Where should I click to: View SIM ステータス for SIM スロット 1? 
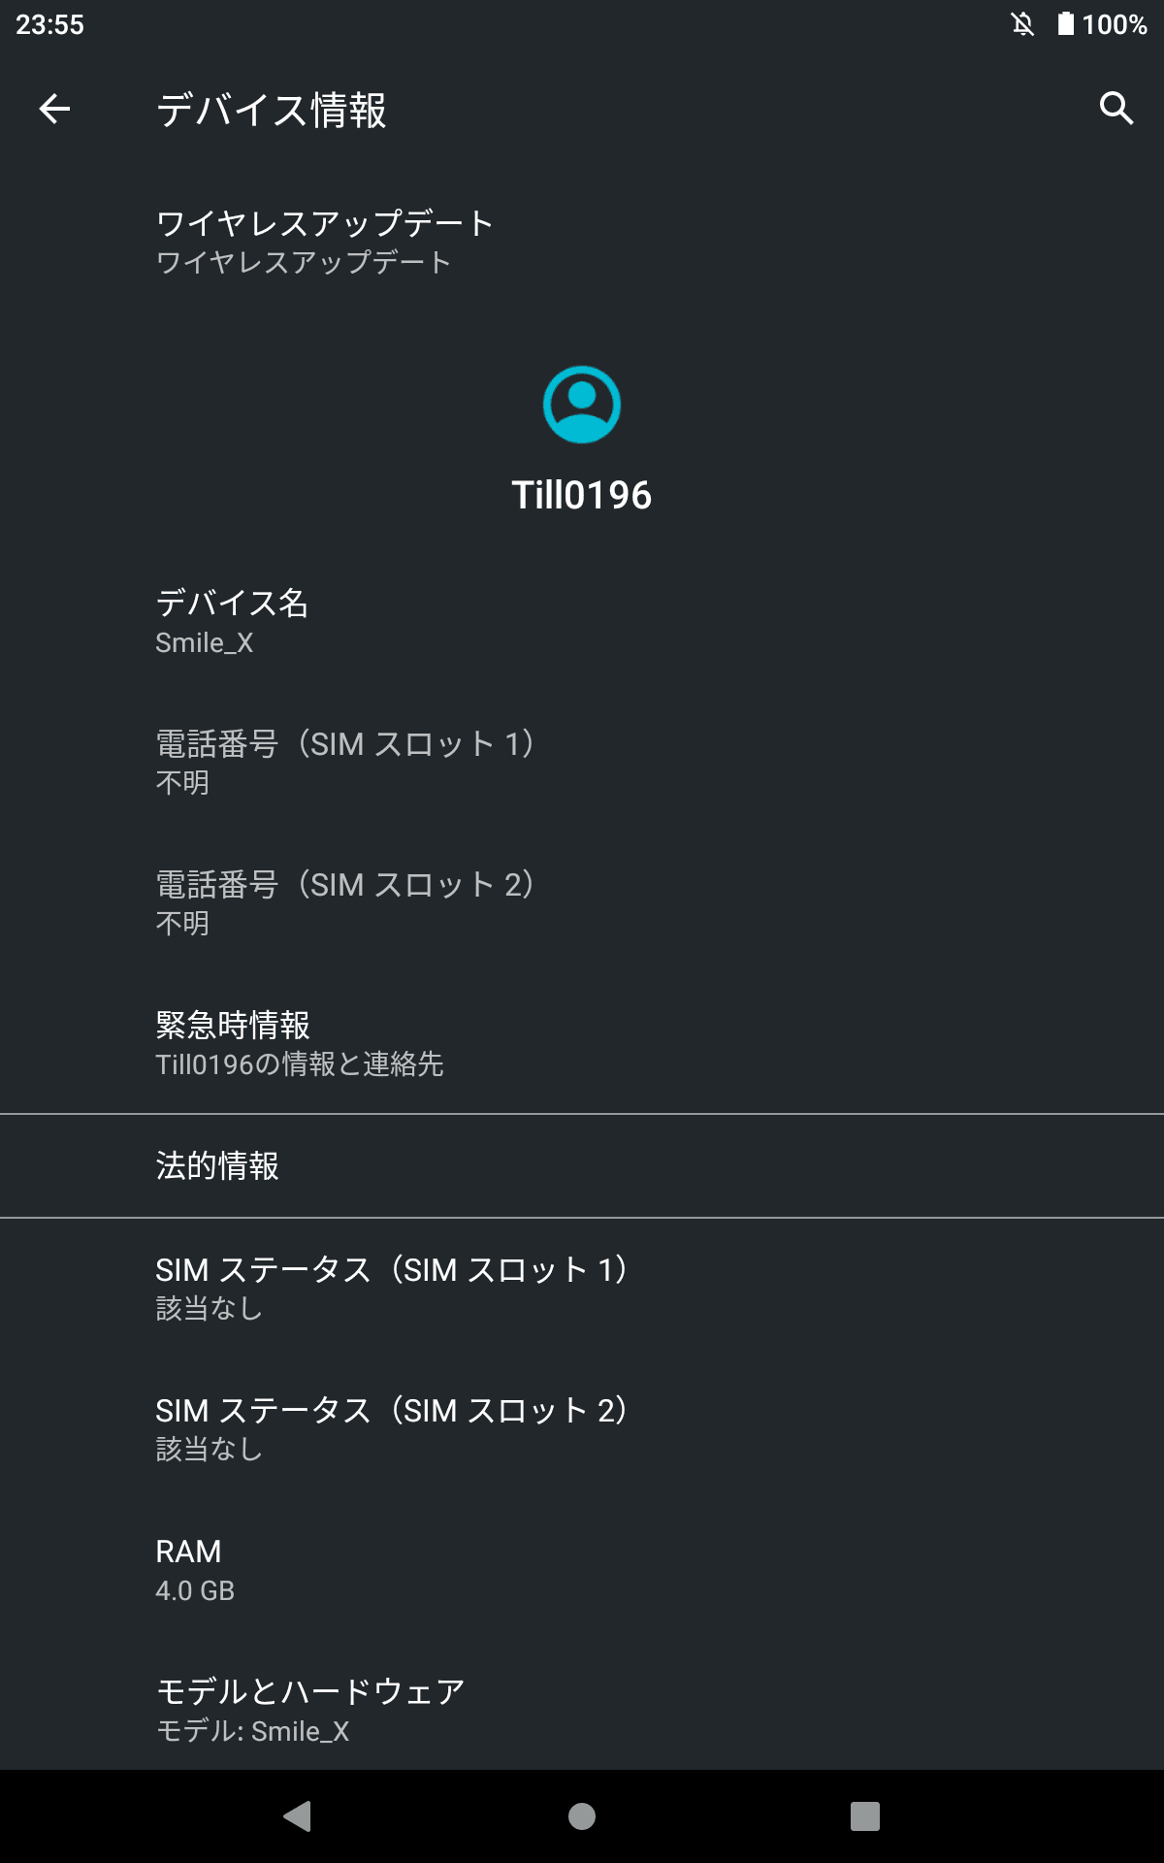coord(391,1288)
